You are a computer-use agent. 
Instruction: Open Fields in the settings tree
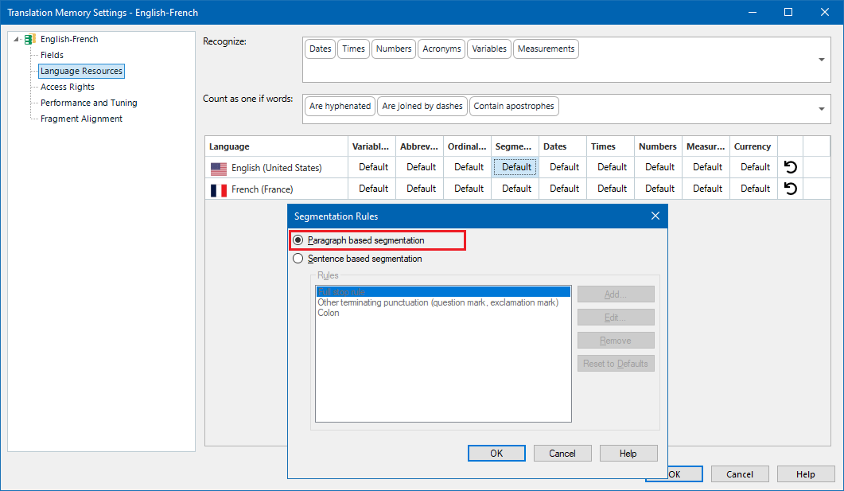click(x=52, y=55)
